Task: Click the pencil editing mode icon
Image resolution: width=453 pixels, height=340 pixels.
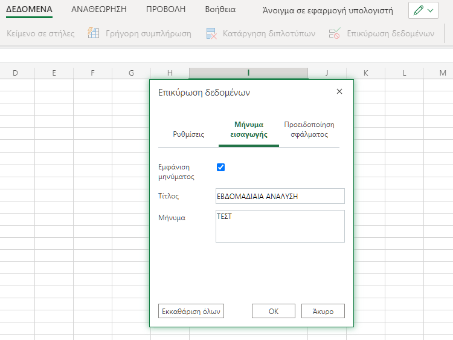Action: click(x=419, y=11)
